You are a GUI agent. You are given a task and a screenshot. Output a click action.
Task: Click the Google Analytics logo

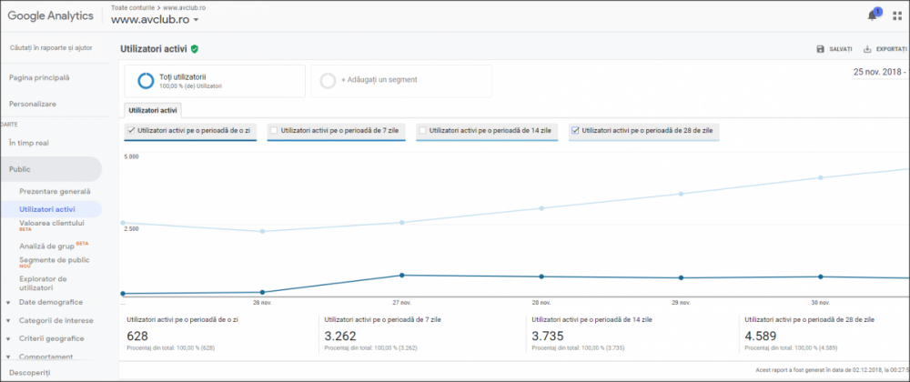50,15
